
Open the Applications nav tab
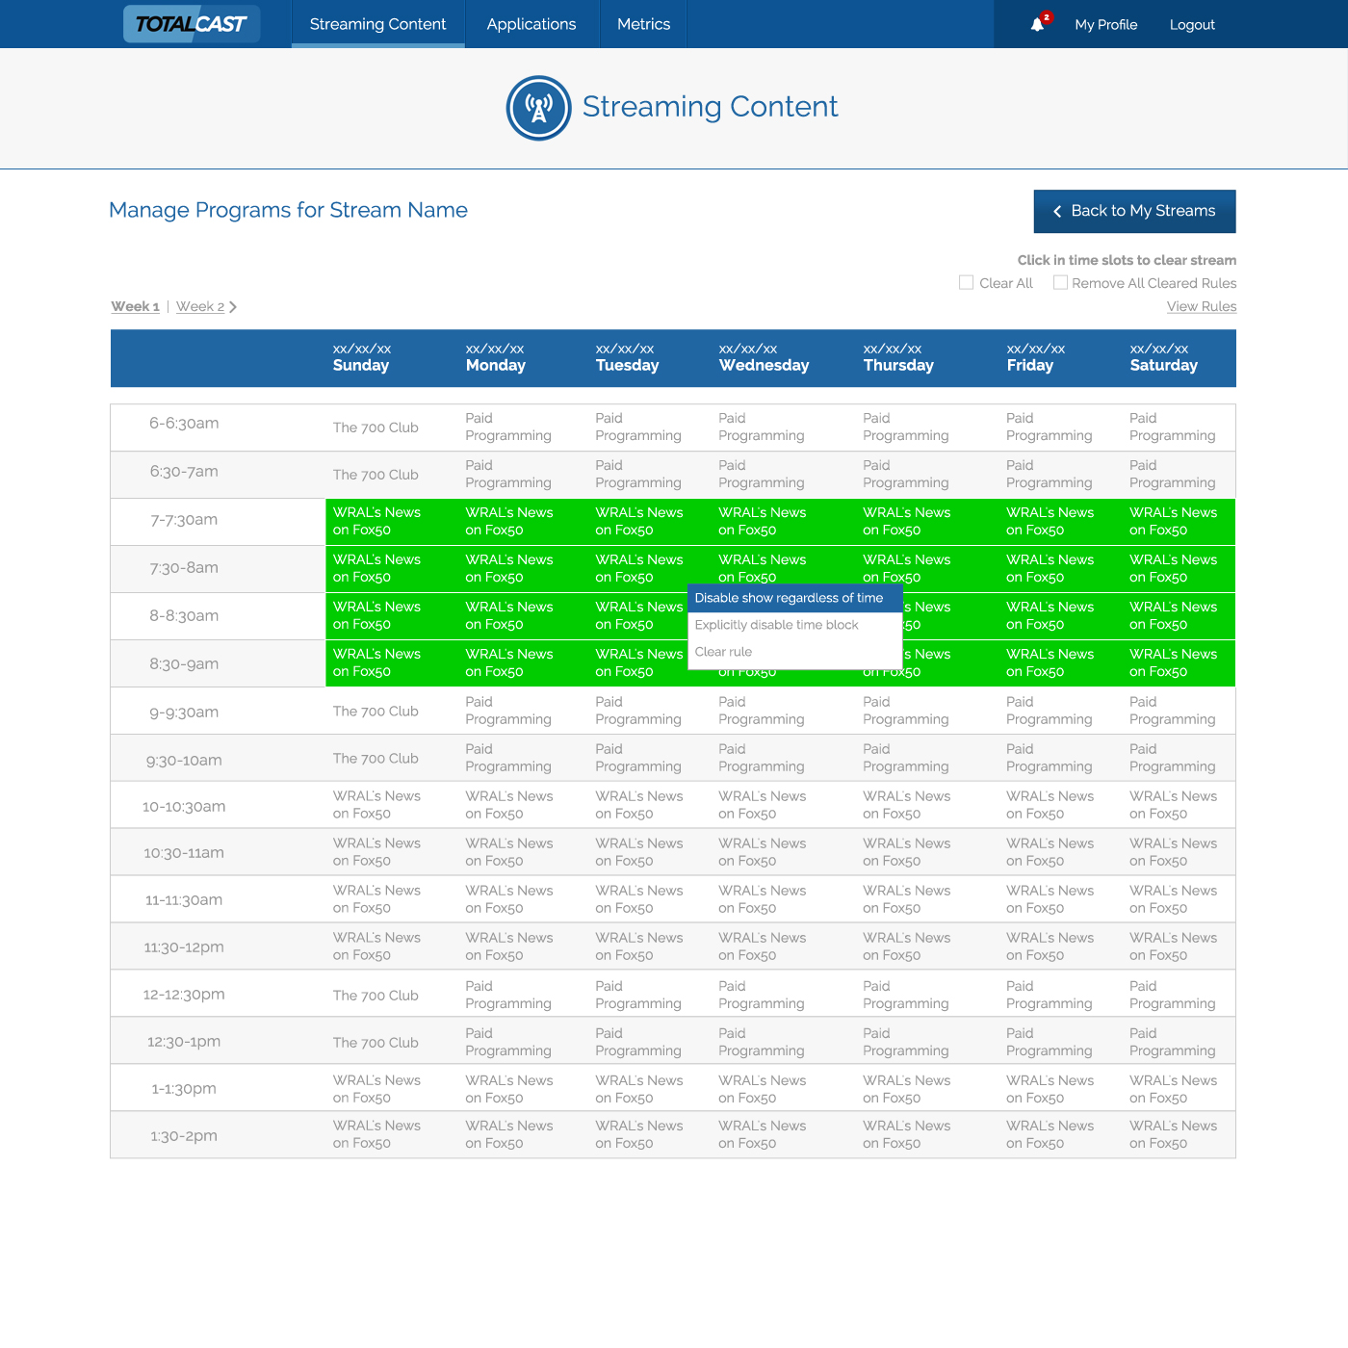(531, 24)
